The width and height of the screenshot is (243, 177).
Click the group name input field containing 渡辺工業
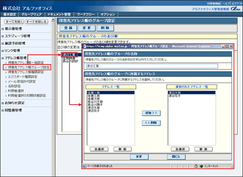pos(152,66)
